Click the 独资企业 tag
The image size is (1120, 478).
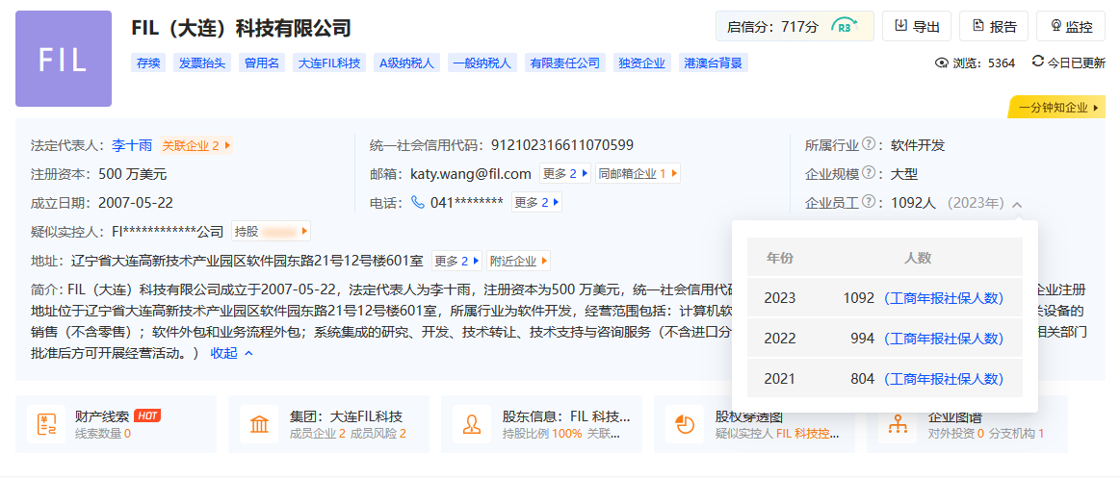click(642, 63)
